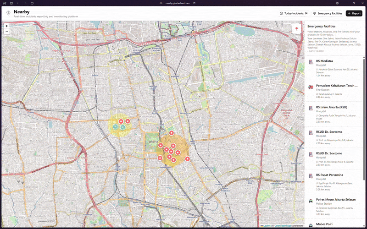Click the easternmost red incident marker on map
The image size is (367, 229).
coord(187,159)
